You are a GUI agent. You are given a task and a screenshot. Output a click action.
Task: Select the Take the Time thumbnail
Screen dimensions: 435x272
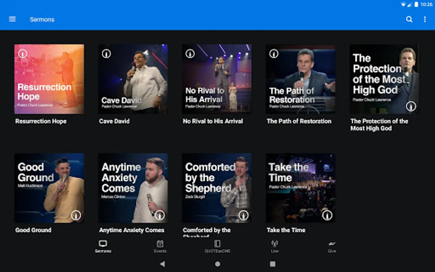click(x=301, y=188)
